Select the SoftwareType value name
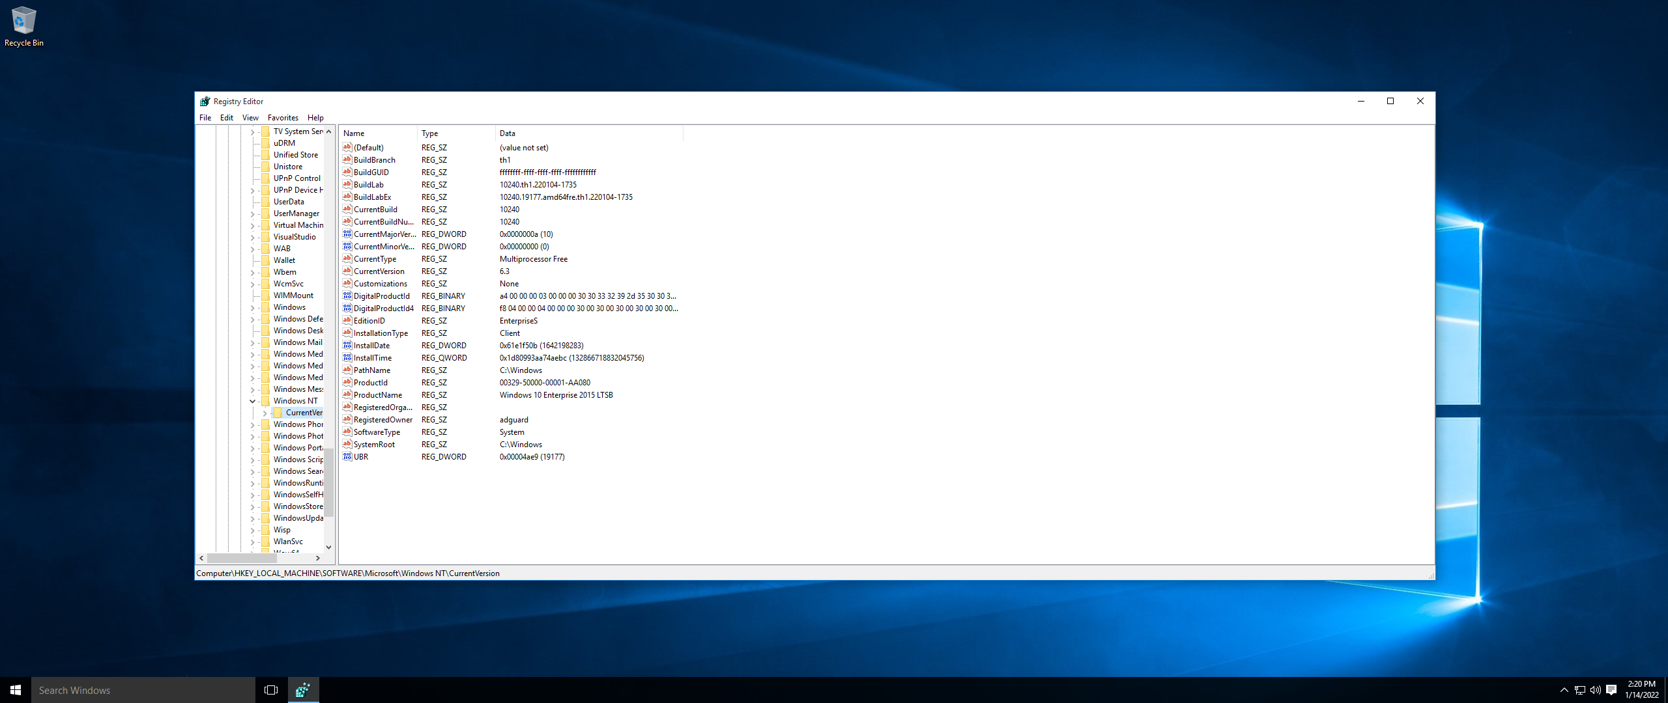1668x703 pixels. point(377,432)
